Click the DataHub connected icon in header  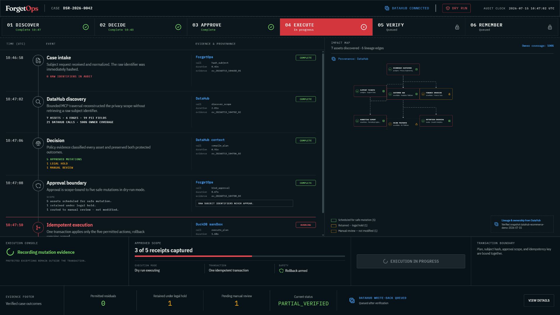point(387,8)
